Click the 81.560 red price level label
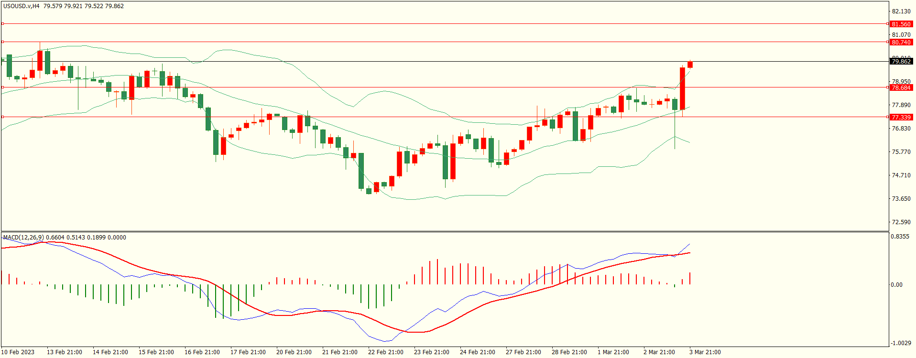916x358 pixels. (x=901, y=24)
